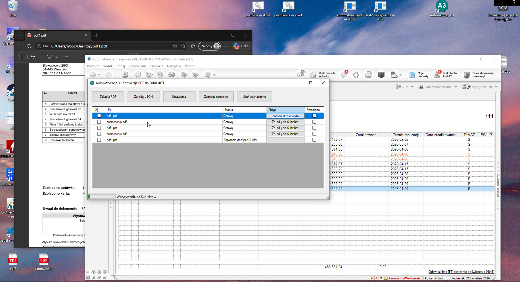
Task: Refresh the pdf1.pdf browser page
Action: [x=29, y=46]
